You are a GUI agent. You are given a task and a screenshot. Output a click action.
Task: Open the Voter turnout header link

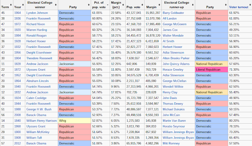[239, 7]
